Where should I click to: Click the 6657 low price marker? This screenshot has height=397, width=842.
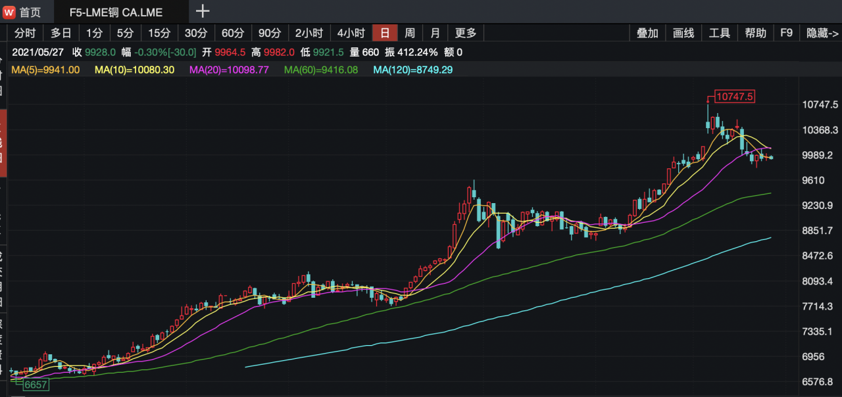[x=36, y=385]
